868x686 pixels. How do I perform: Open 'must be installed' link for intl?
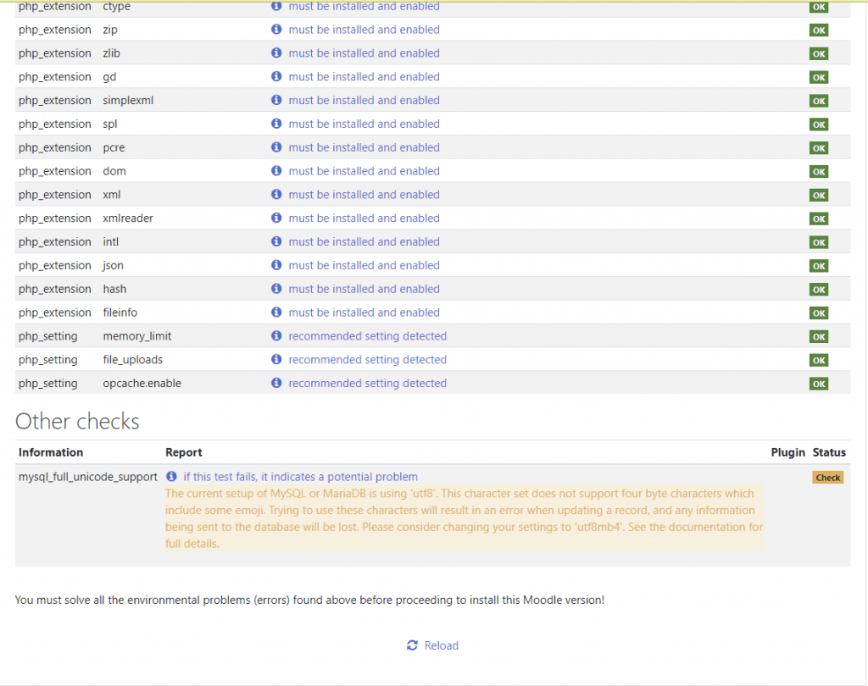[364, 242]
